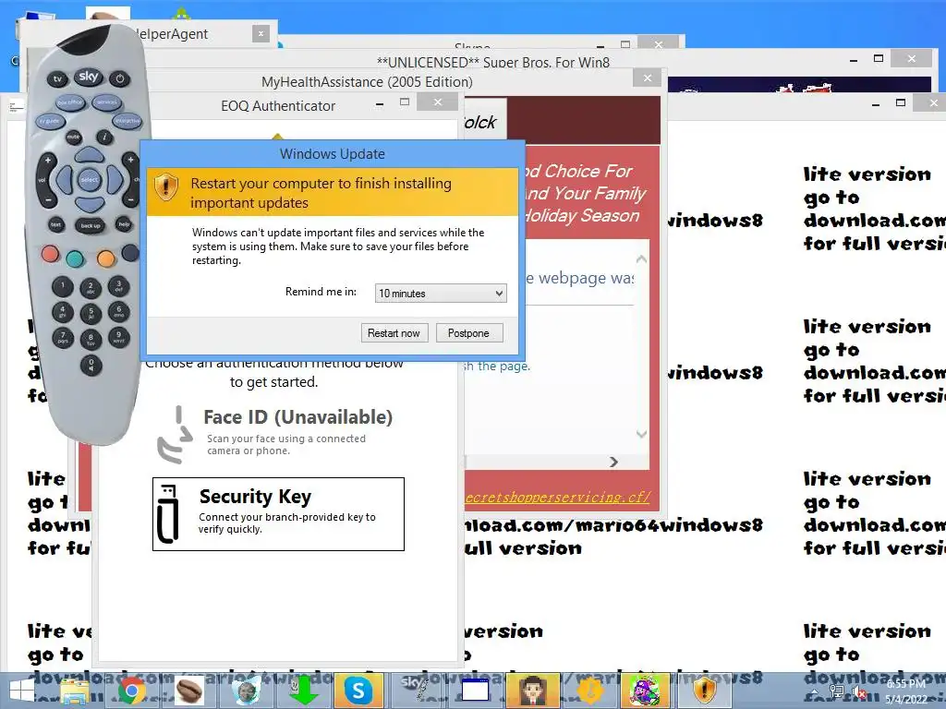This screenshot has width=946, height=709.
Task: Click the Security Key USB icon
Action: pyautogui.click(x=168, y=513)
